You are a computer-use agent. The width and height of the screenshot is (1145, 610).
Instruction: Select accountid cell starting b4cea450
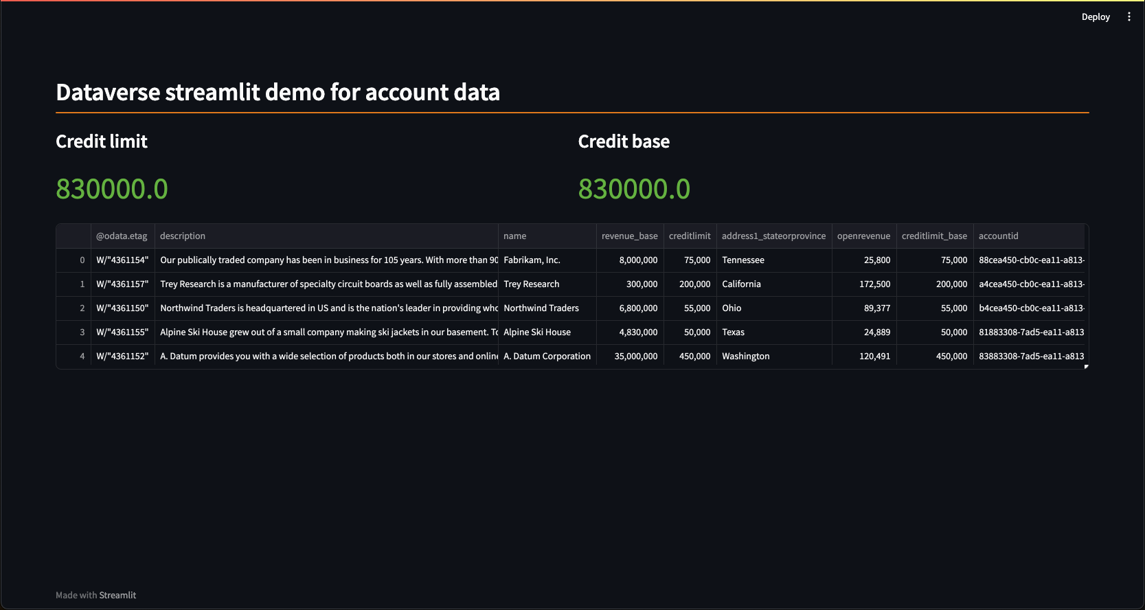(x=1029, y=308)
